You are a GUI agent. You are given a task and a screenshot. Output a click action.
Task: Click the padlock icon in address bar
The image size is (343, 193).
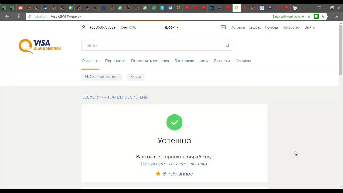pyautogui.click(x=309, y=16)
